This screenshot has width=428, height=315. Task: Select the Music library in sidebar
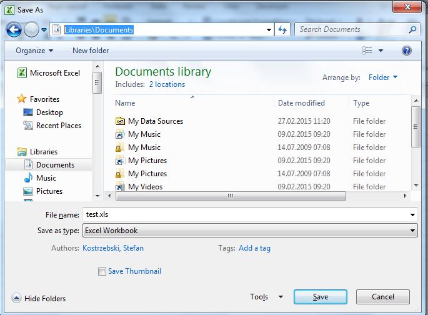tap(46, 178)
